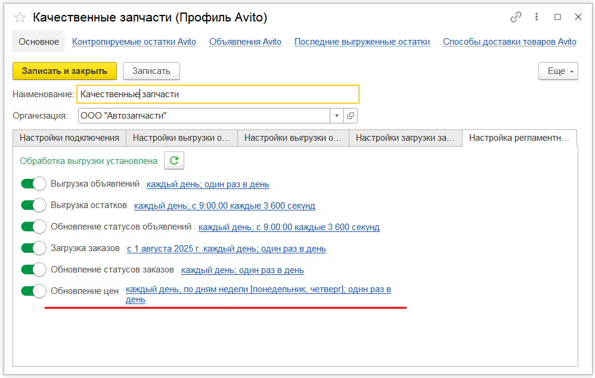Copy link to this form via chain icon

coord(516,17)
